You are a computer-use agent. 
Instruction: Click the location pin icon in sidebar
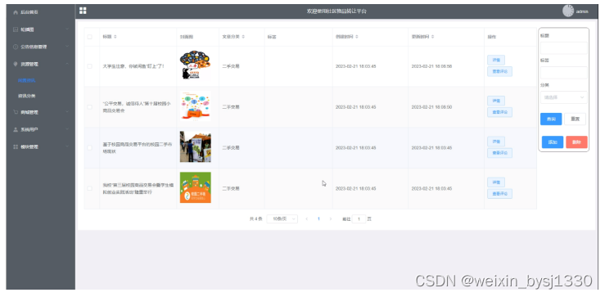click(16, 64)
